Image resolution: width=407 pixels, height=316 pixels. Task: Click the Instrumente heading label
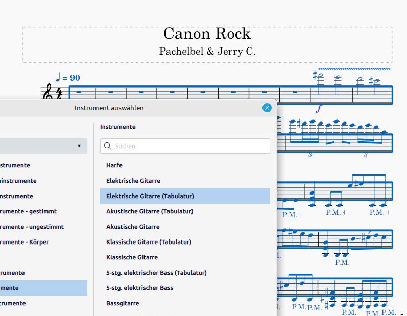coord(117,127)
